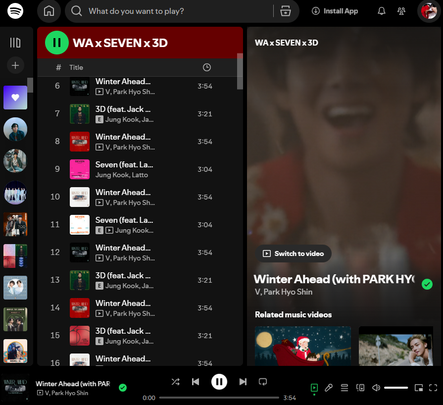The height and width of the screenshot is (405, 443).
Task: Click track 11 Seven album cover
Action: pyautogui.click(x=80, y=225)
